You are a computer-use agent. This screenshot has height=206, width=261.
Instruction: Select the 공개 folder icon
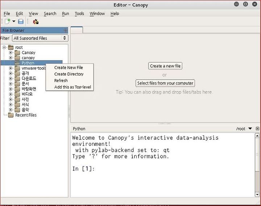[17, 73]
